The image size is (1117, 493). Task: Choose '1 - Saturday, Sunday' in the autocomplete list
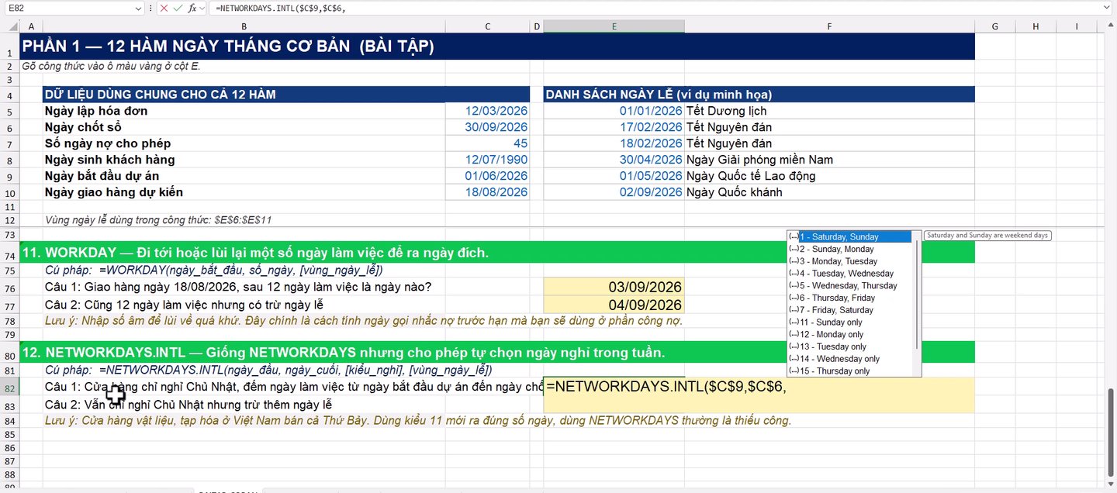(x=849, y=236)
